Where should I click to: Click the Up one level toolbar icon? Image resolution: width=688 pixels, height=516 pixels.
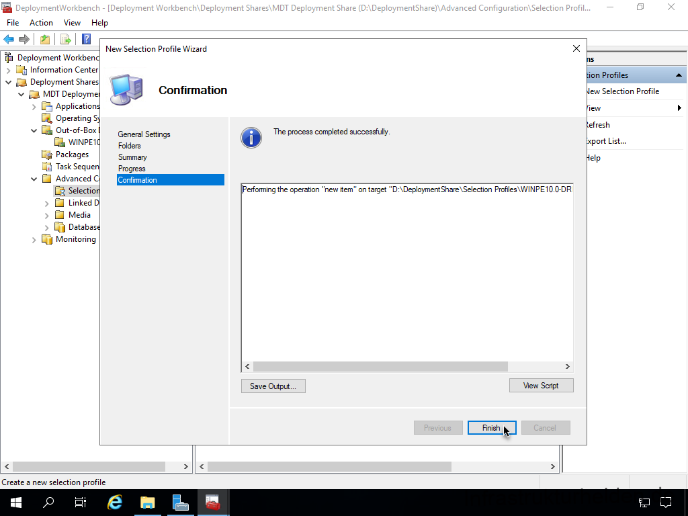[45, 39]
